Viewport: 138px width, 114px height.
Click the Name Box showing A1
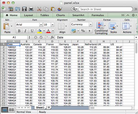pyautogui.click(x=14, y=37)
